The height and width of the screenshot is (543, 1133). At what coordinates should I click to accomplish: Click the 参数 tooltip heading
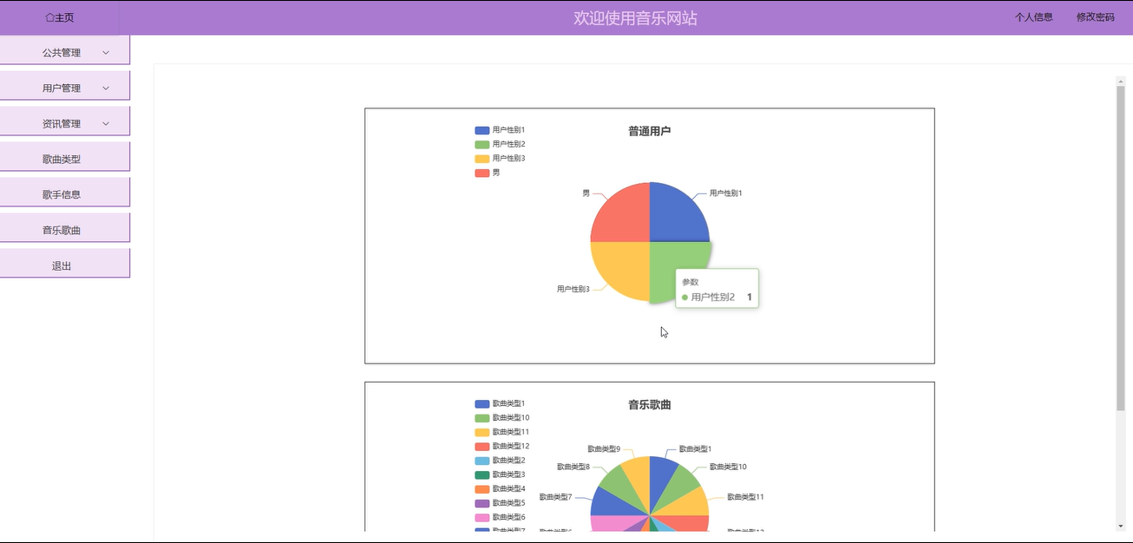pos(690,282)
